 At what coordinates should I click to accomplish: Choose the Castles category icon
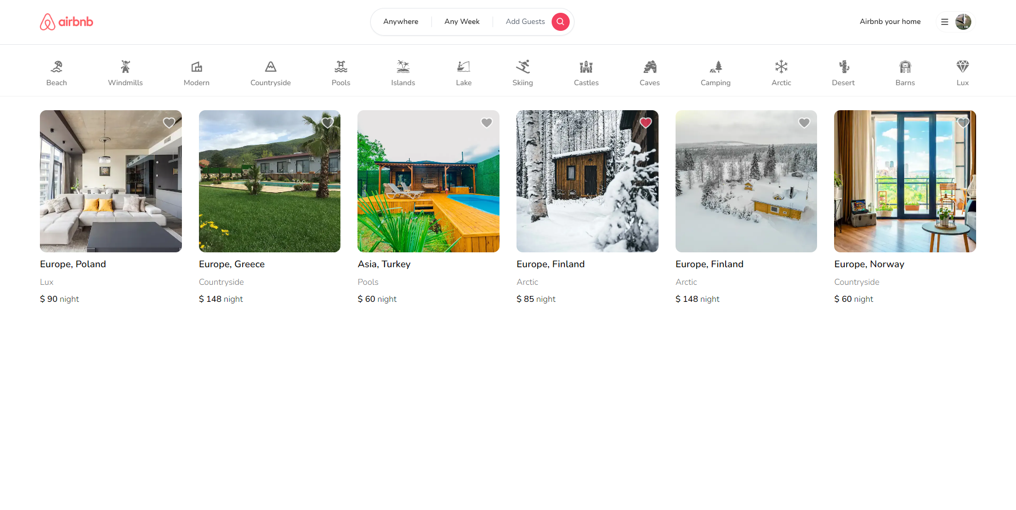pos(586,67)
